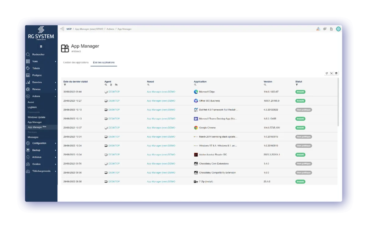367x229 pixels.
Task: Open App Manager (new) DEMO node for Google Chrome
Action: [161, 128]
